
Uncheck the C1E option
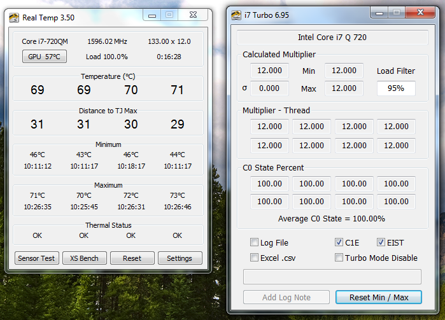click(339, 242)
